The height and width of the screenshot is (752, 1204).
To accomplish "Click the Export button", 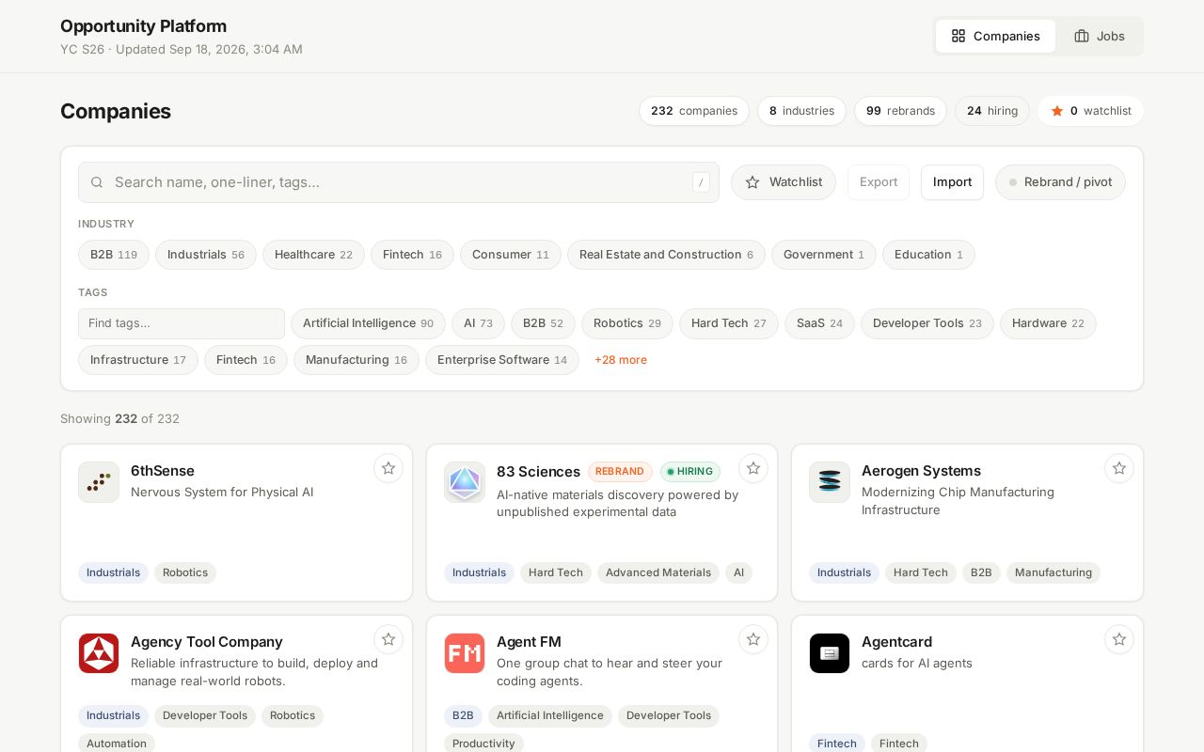I will [879, 182].
